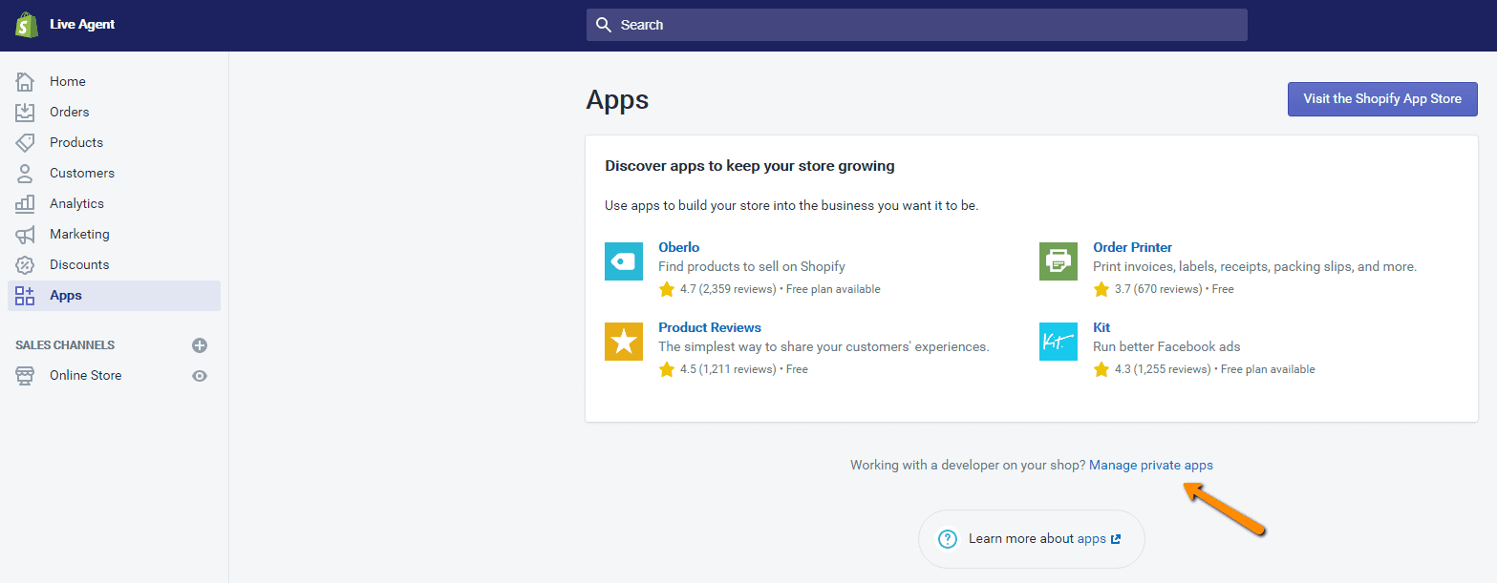Open the Oberlo app page
The width and height of the screenshot is (1497, 583).
click(678, 246)
